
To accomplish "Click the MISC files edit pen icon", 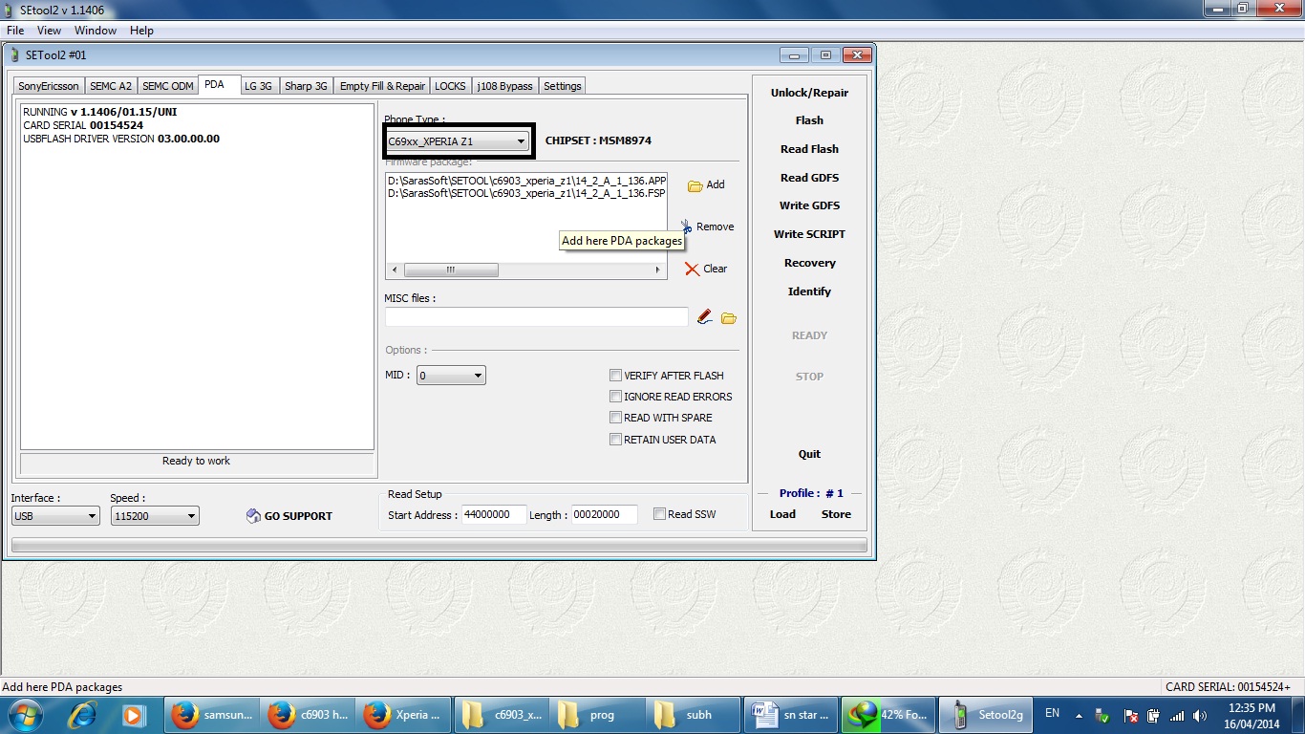I will [705, 317].
